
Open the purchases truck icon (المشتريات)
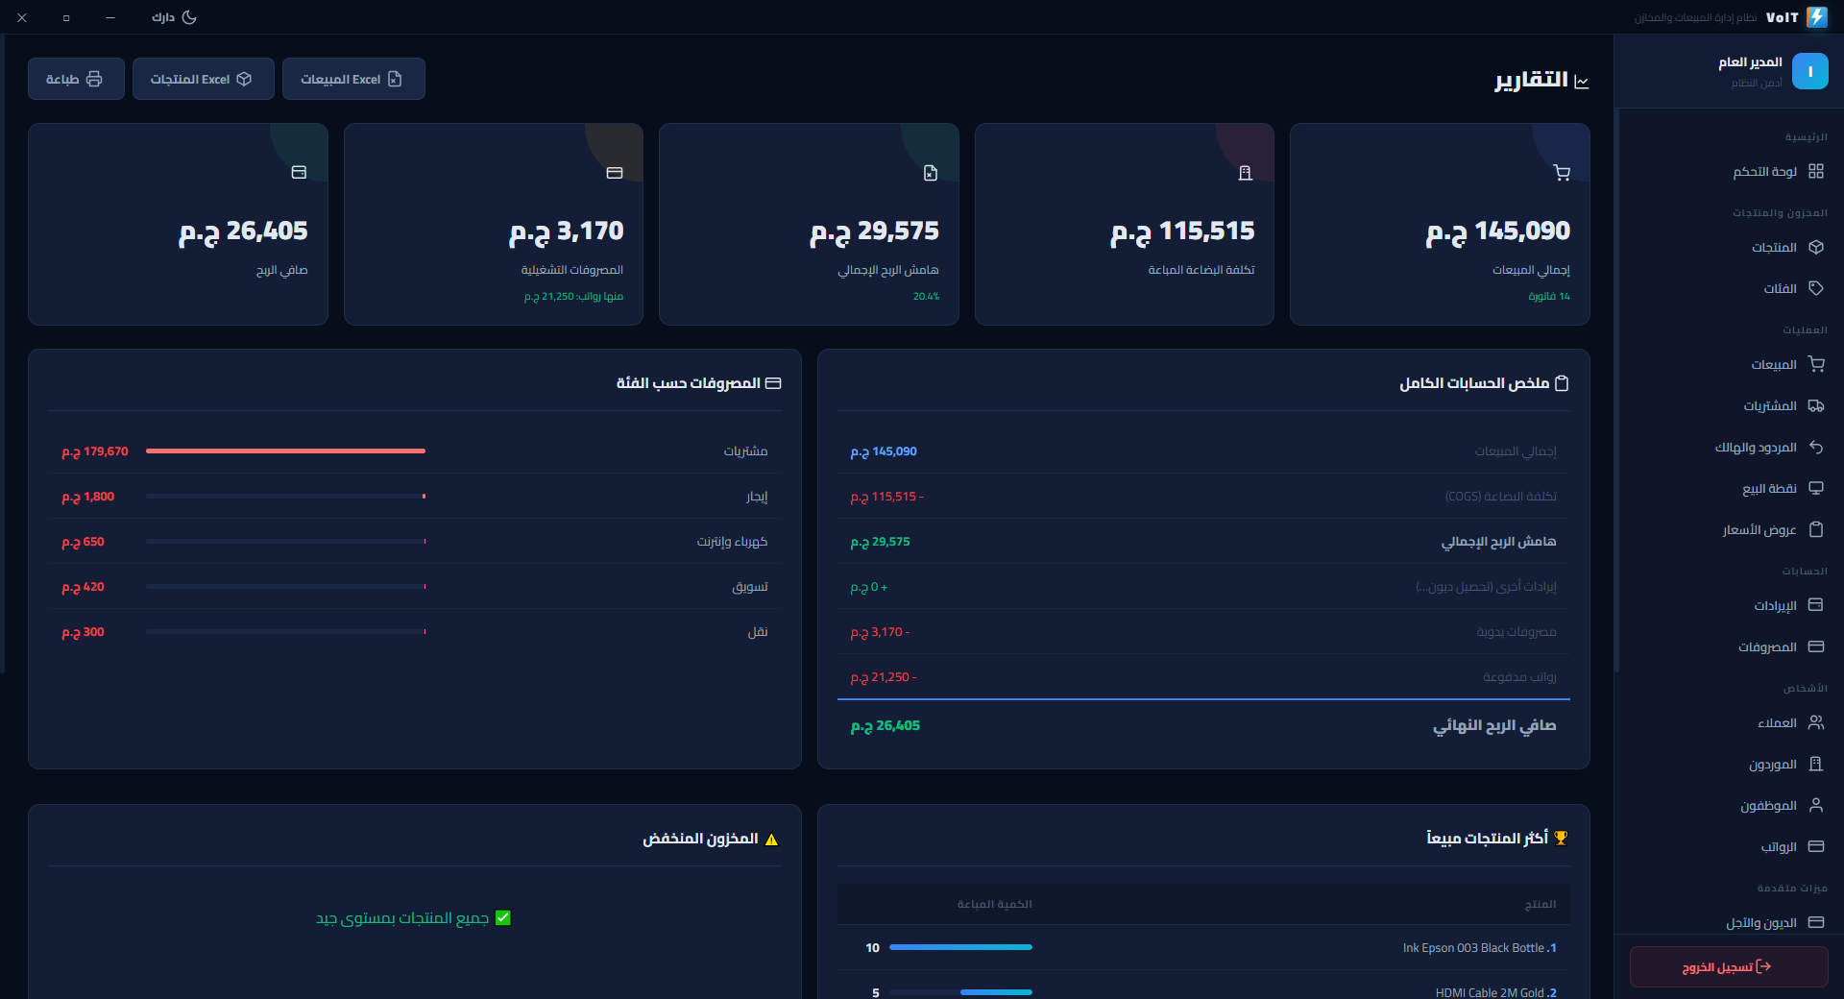coord(1815,405)
